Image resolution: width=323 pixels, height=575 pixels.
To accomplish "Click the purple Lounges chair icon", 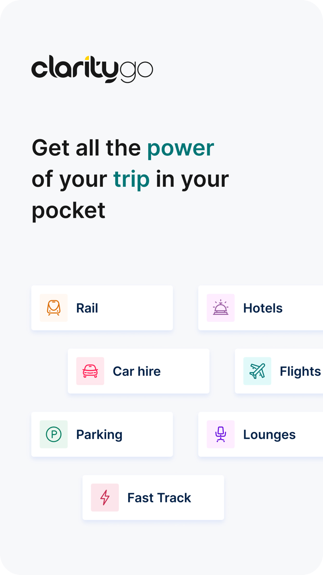I will tap(221, 434).
